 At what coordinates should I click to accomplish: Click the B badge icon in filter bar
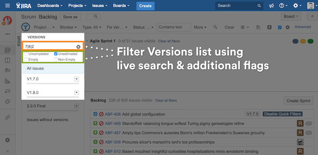(270, 27)
